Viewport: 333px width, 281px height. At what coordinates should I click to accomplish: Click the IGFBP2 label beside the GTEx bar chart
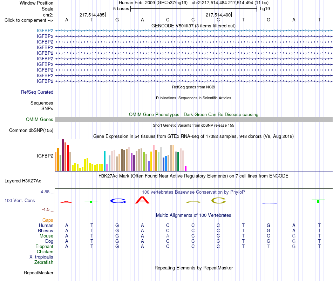45,156
